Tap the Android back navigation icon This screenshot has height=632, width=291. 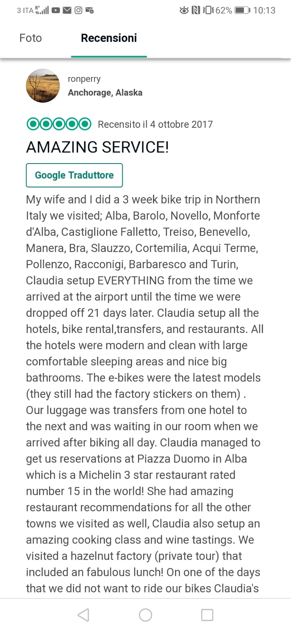83,615
